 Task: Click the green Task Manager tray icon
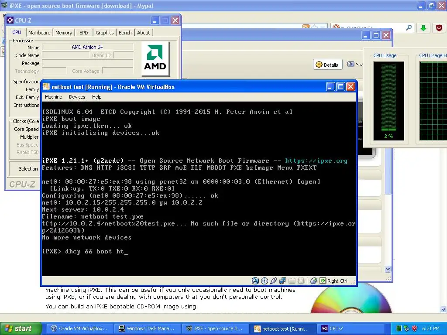tap(399, 328)
